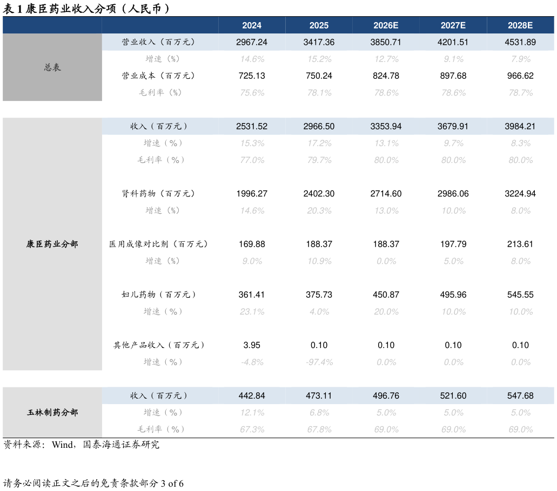Select the '营业收入（百万元）' row label
This screenshot has width=557, height=491.
[158, 42]
